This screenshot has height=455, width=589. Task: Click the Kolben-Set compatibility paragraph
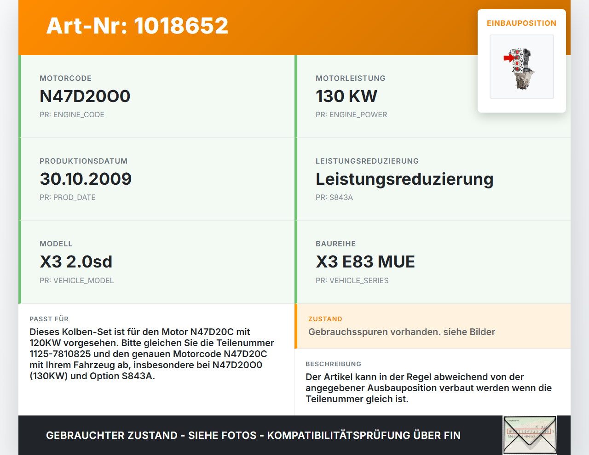[x=152, y=354]
